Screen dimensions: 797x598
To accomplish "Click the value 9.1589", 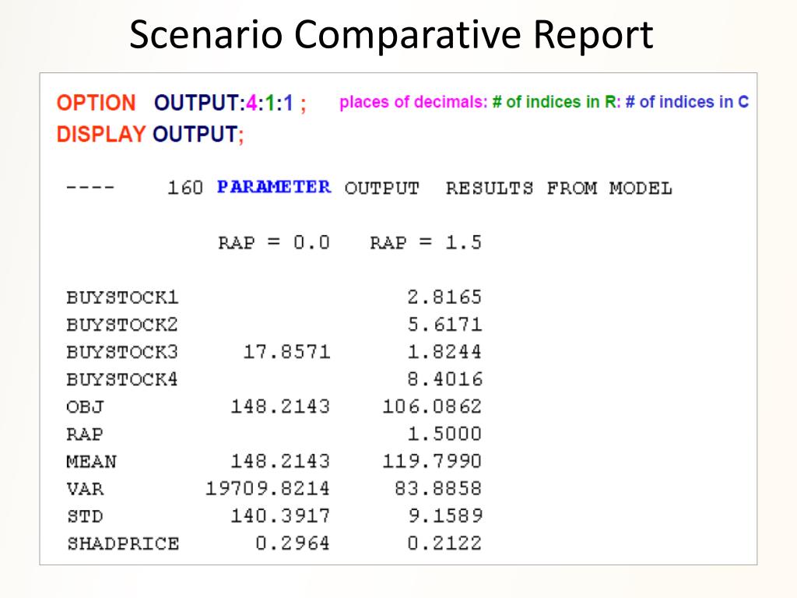I will 444,517.
